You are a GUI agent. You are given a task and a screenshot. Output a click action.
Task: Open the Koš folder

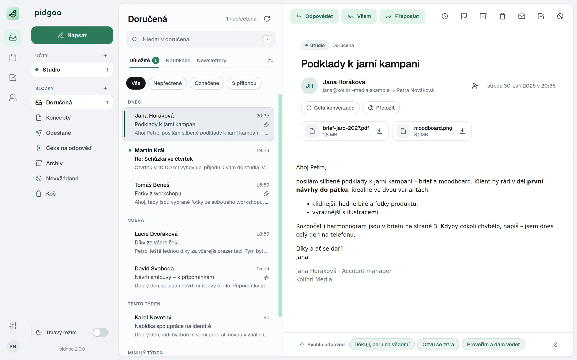coord(72,193)
